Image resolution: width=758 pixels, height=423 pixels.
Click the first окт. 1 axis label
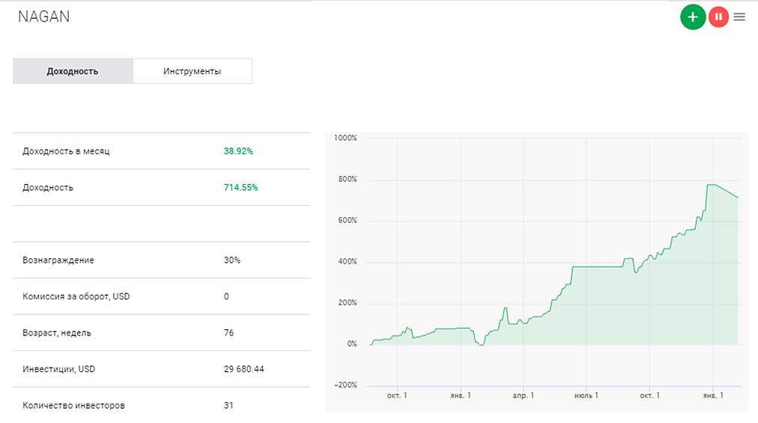pos(396,395)
